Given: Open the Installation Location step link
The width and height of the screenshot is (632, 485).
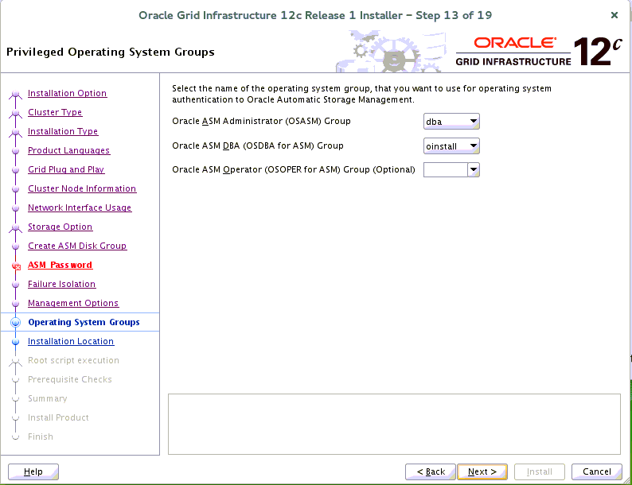Looking at the screenshot, I should click(71, 341).
